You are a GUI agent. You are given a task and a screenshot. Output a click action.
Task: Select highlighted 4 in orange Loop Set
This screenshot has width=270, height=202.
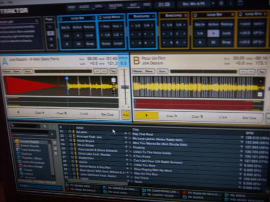click(x=213, y=33)
